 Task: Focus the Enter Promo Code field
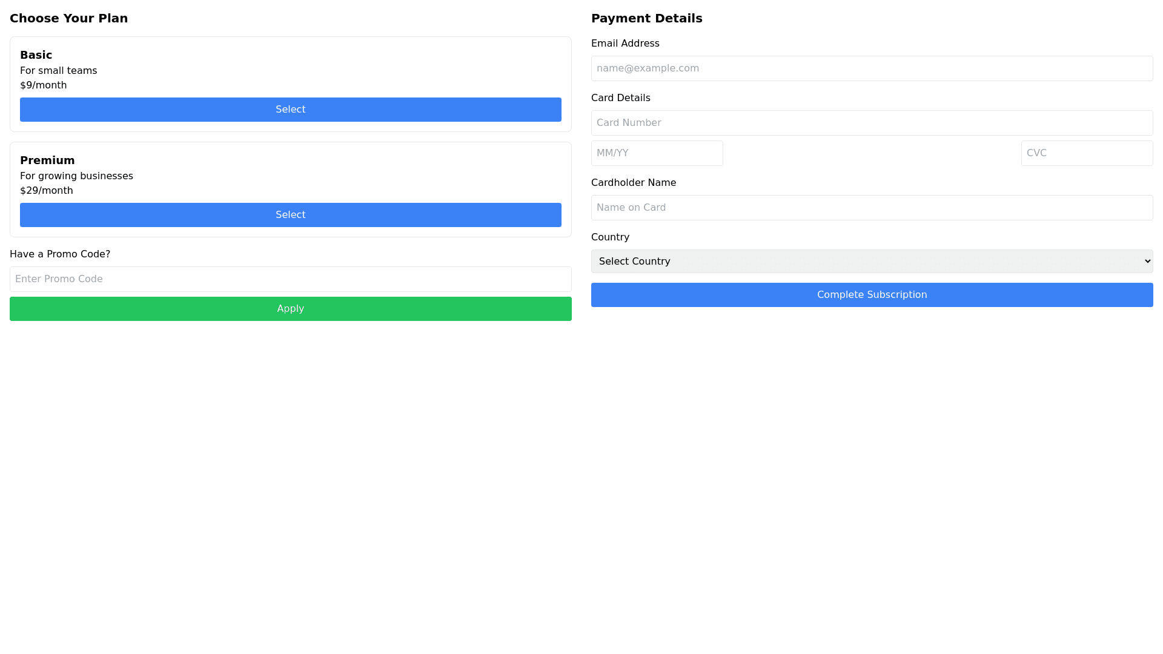291,279
